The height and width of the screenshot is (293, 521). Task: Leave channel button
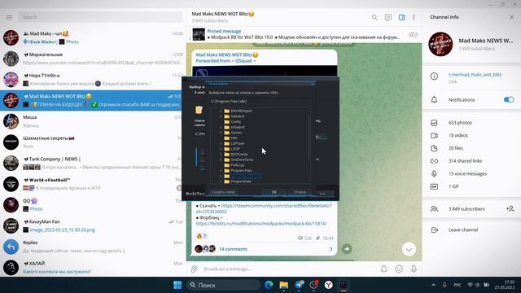coord(463,230)
